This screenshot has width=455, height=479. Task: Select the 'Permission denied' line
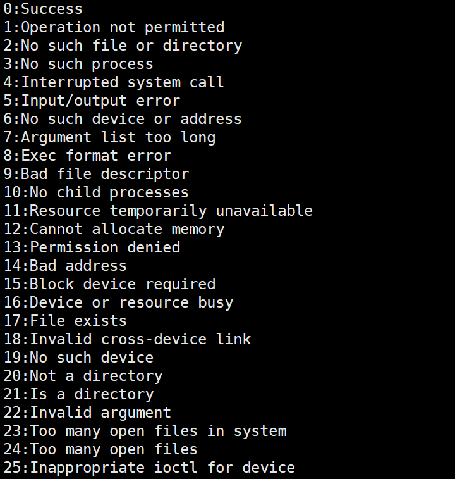coord(92,247)
